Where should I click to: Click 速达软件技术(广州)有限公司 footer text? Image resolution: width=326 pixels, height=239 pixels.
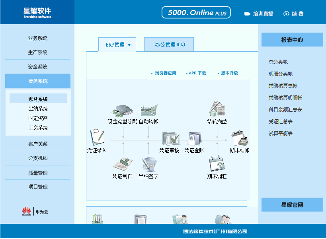point(215,231)
